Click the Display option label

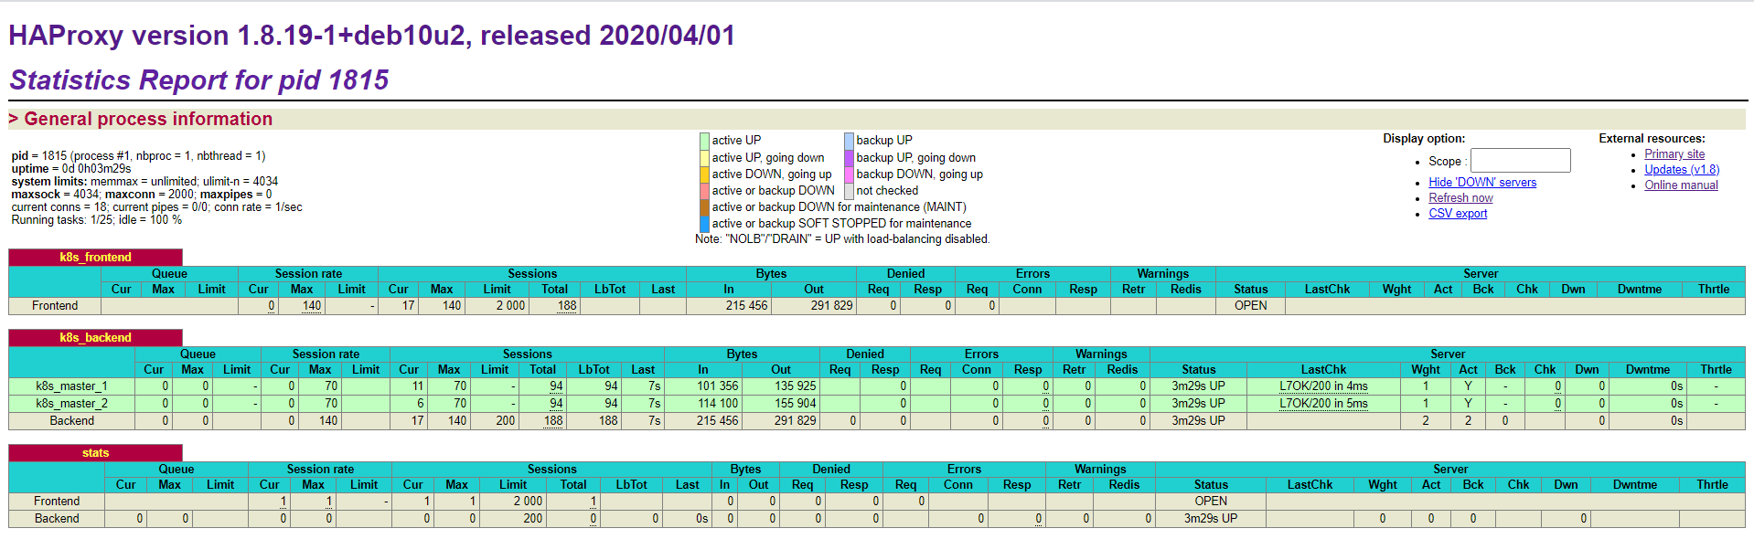coord(1423,139)
